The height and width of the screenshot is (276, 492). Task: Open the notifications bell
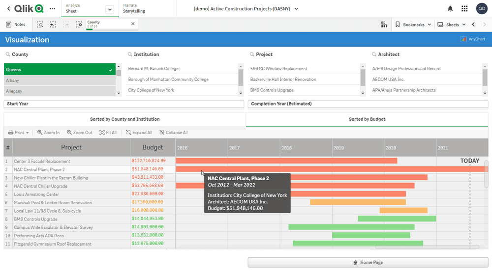pos(450,9)
